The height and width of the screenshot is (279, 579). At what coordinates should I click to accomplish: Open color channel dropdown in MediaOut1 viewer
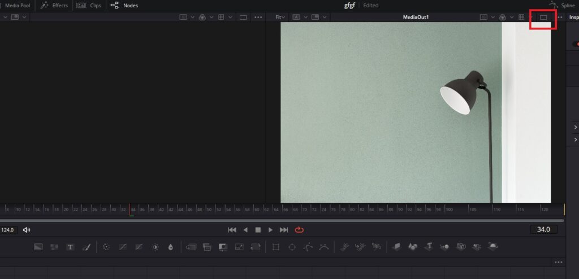point(512,17)
